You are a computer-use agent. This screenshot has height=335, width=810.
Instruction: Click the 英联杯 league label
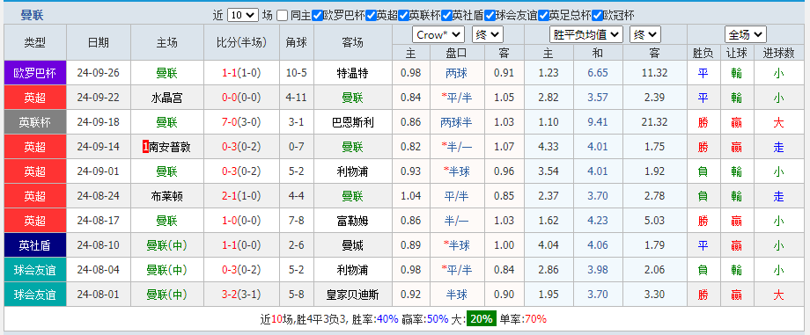(35, 122)
